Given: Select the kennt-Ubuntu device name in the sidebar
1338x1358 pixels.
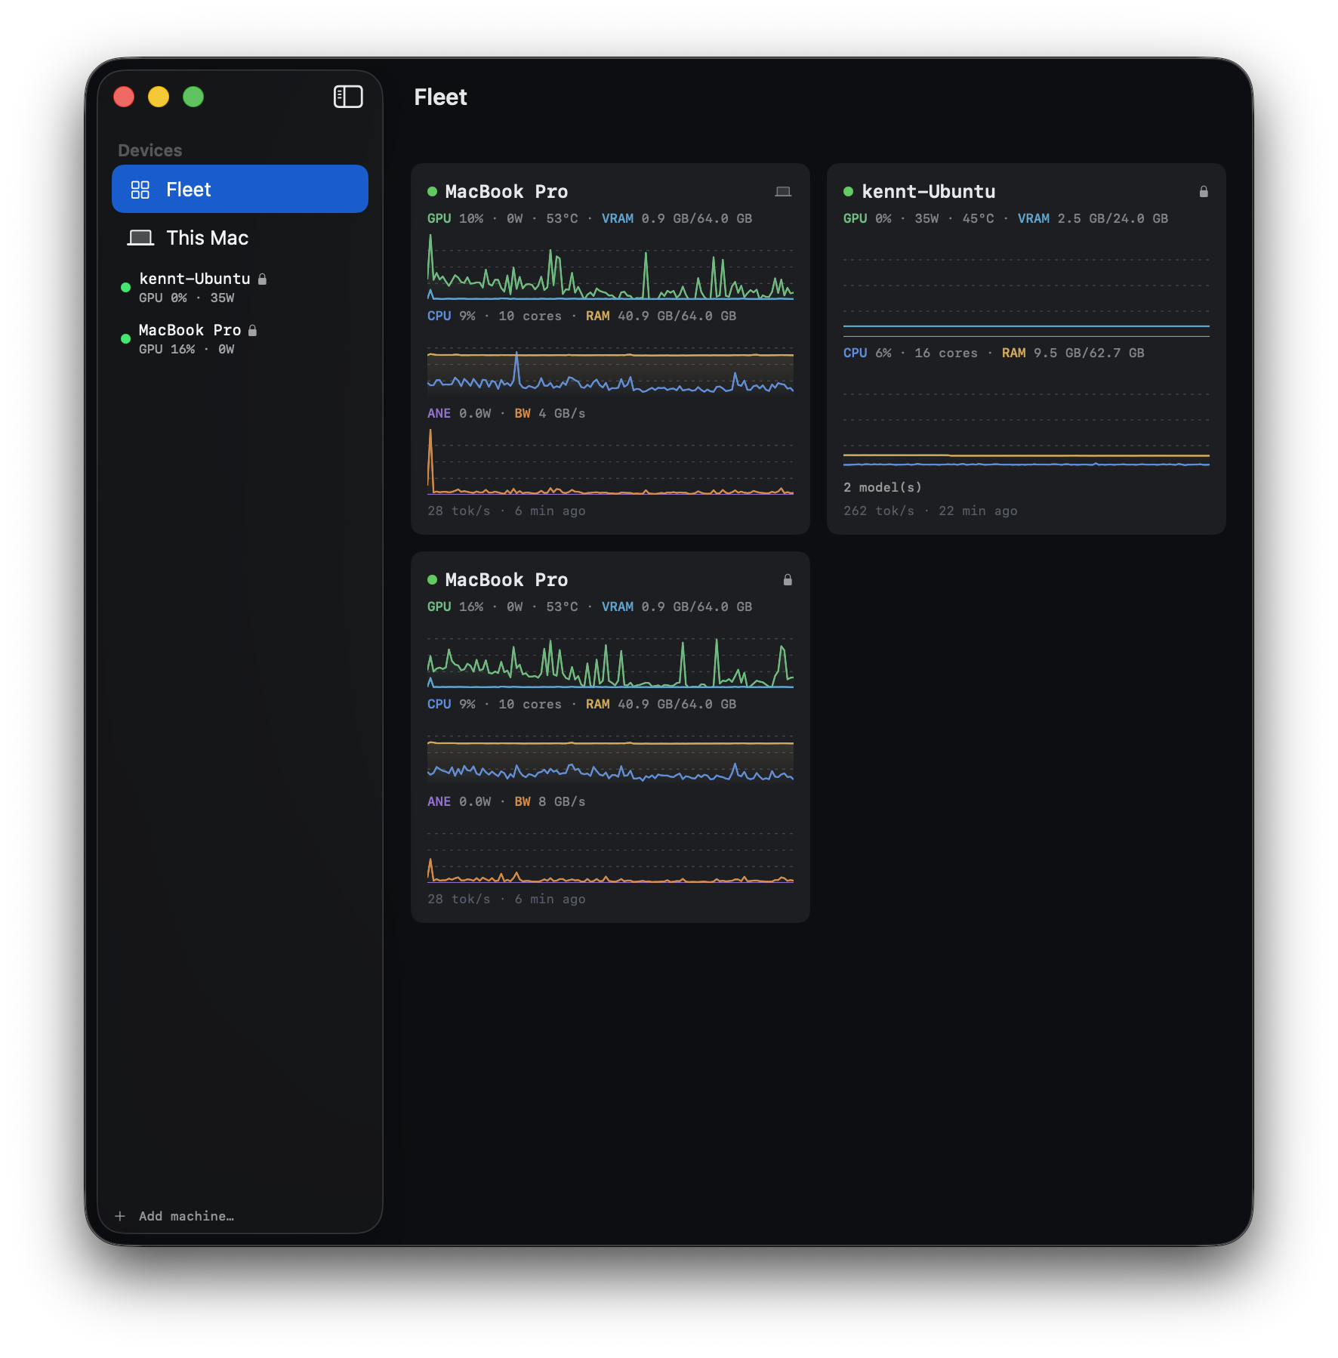Looking at the screenshot, I should point(195,279).
